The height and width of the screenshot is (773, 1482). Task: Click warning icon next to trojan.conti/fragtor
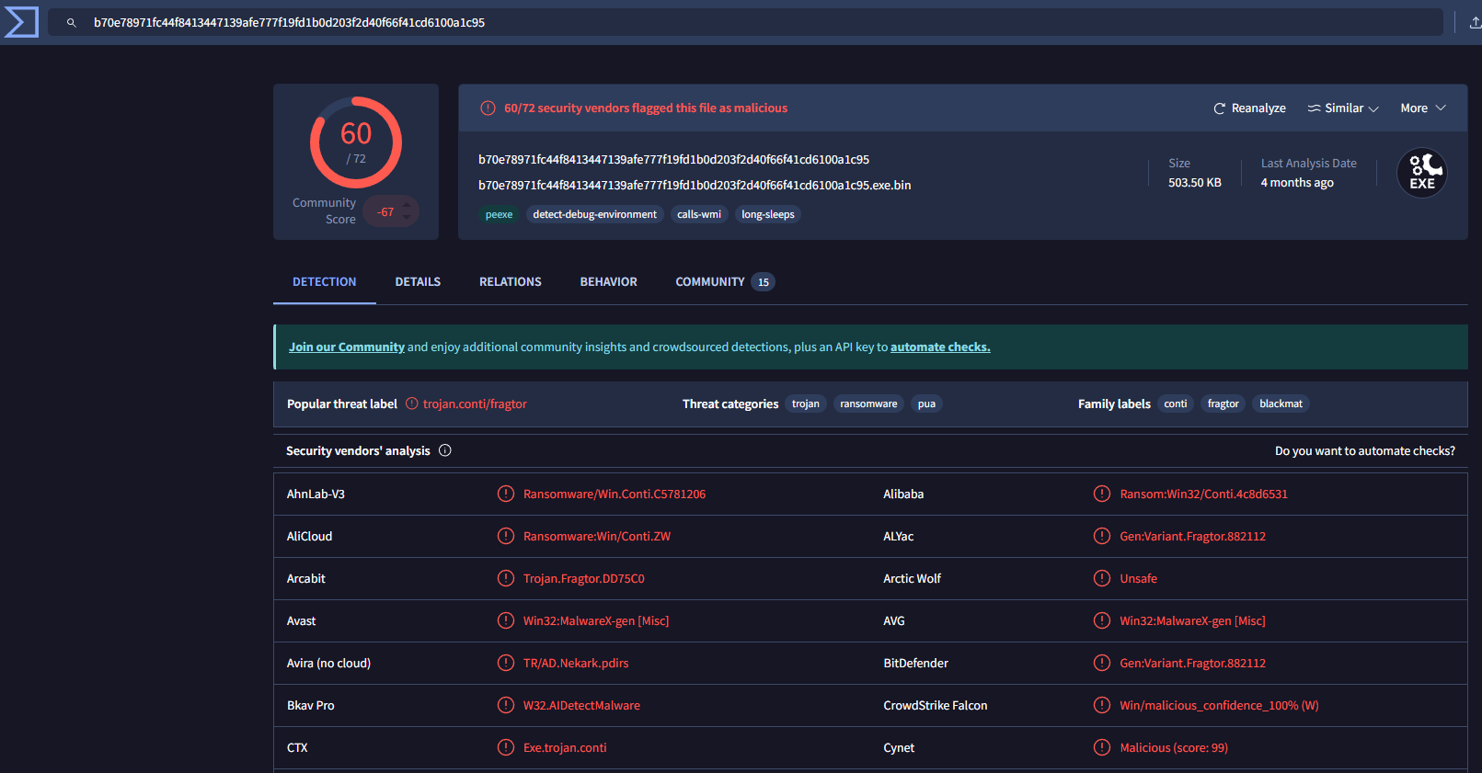pos(412,404)
